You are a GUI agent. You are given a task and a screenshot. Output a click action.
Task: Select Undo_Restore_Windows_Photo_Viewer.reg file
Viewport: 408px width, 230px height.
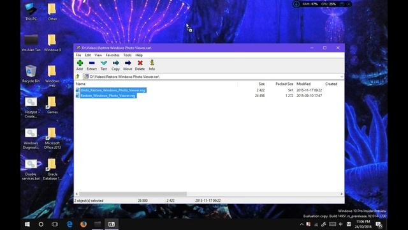pos(111,90)
